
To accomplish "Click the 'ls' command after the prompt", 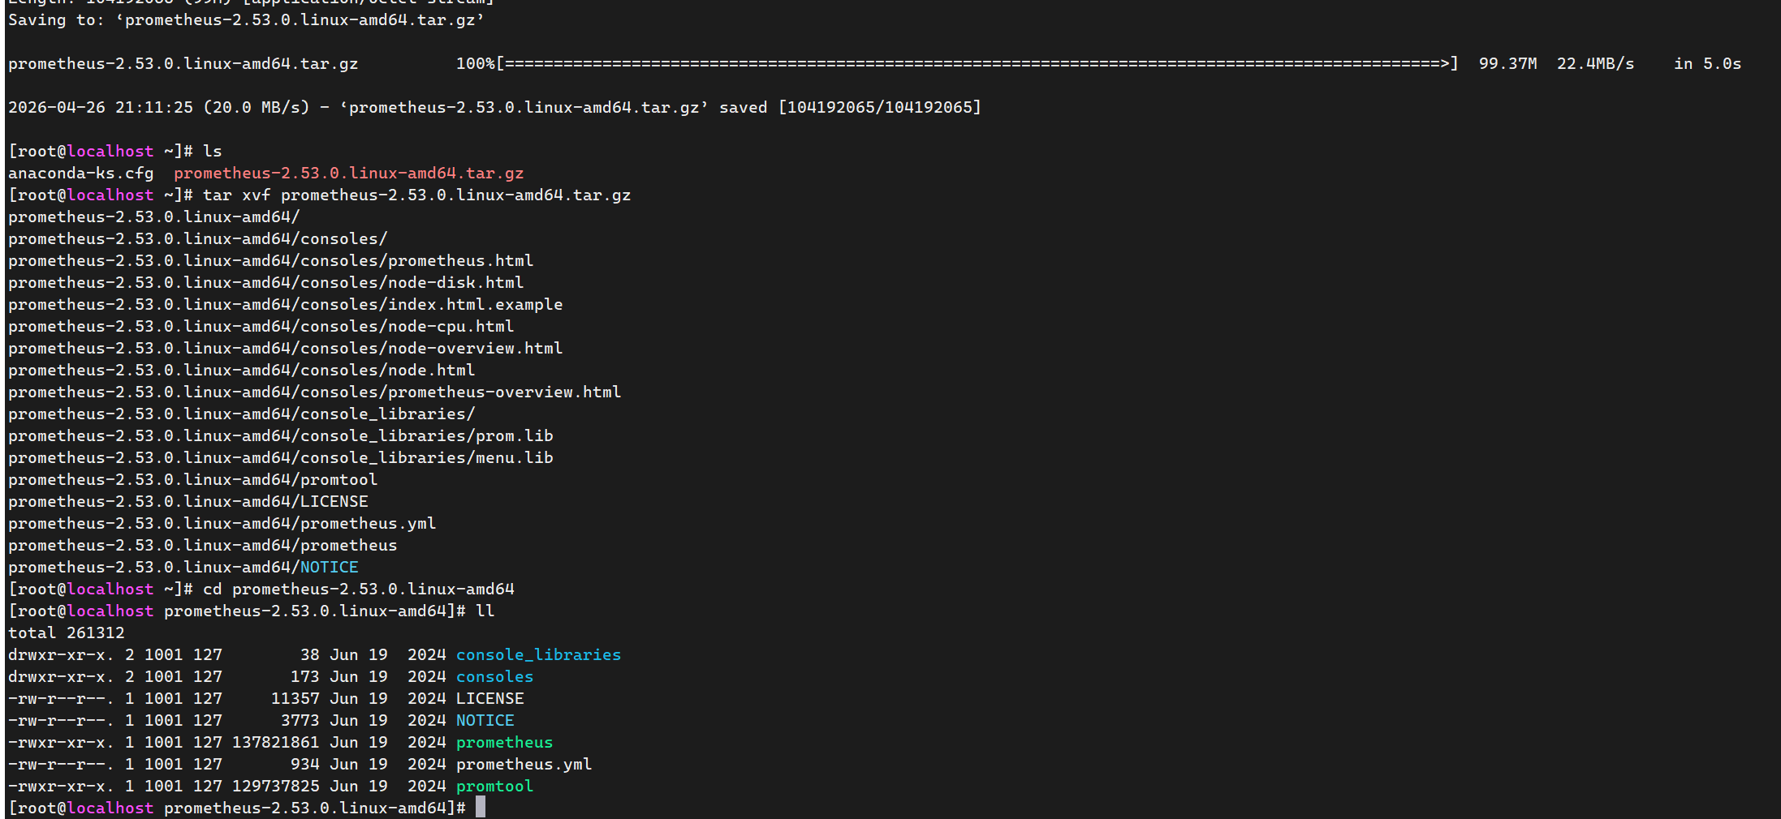I will [x=212, y=152].
